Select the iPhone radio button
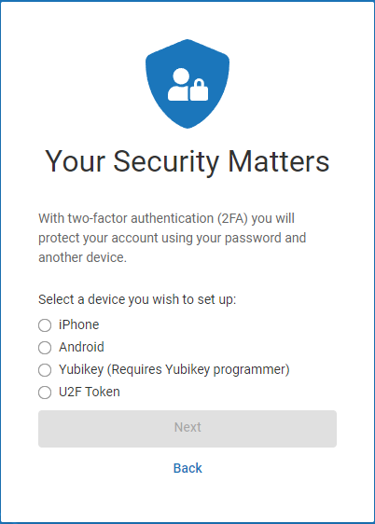This screenshot has height=524, width=375. 45,325
